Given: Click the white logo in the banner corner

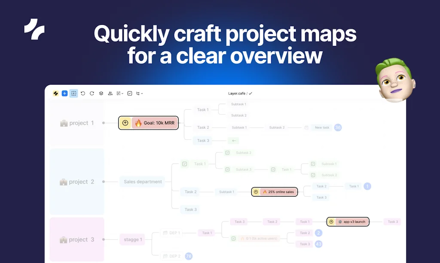Looking at the screenshot, I should (x=34, y=29).
